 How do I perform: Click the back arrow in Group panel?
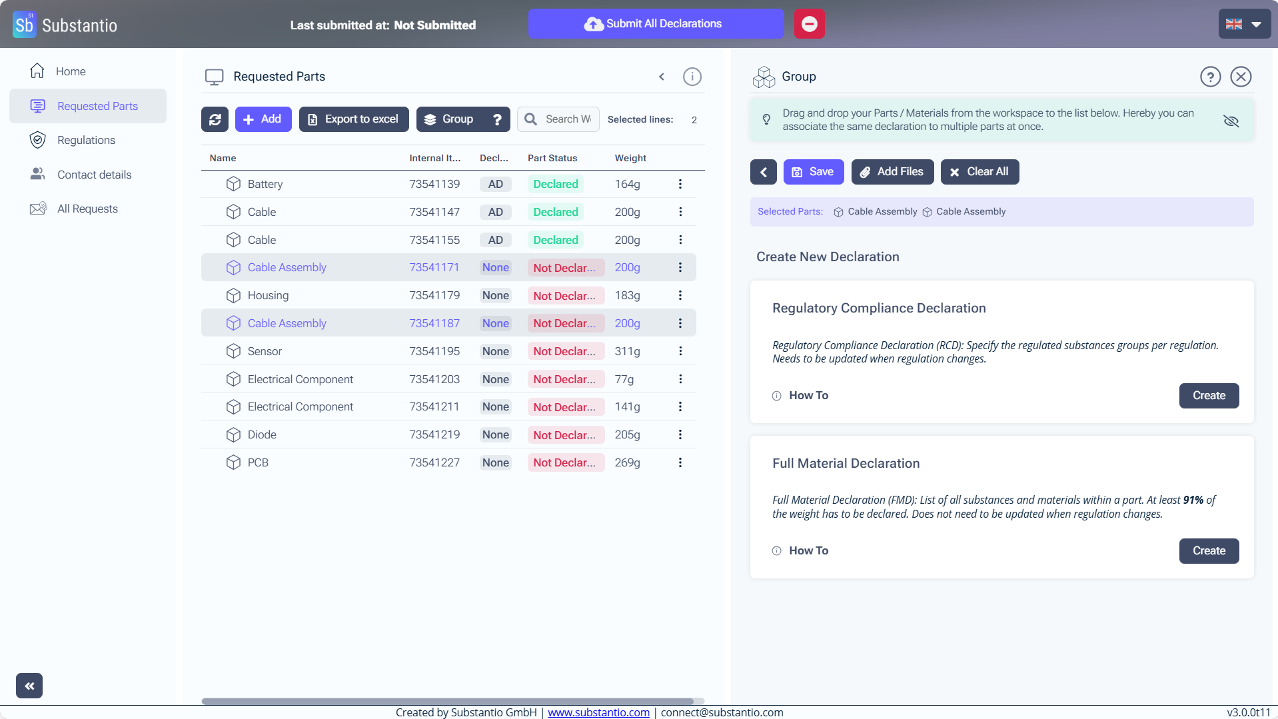(x=763, y=172)
